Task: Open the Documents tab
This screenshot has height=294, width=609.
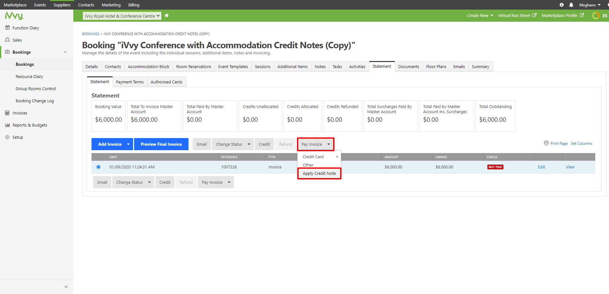Action: pos(409,66)
